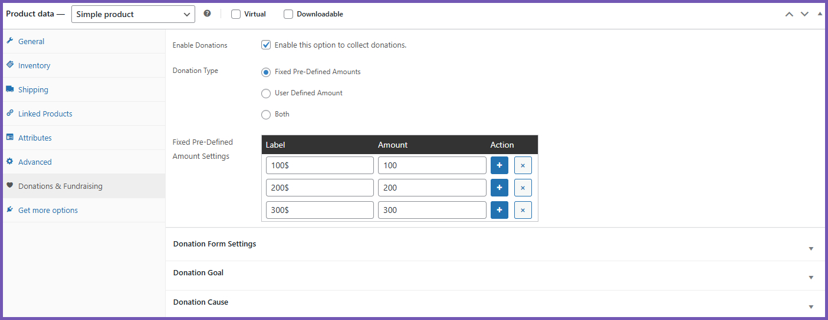This screenshot has width=828, height=320.
Task: Add a row after the 300$ entry
Action: (x=499, y=210)
